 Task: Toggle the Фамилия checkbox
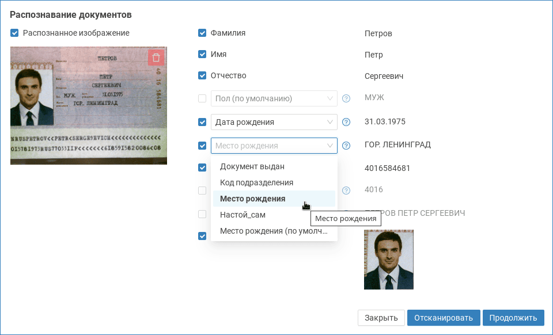pos(202,33)
